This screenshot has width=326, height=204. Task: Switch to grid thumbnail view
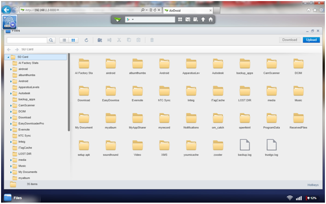point(73,40)
